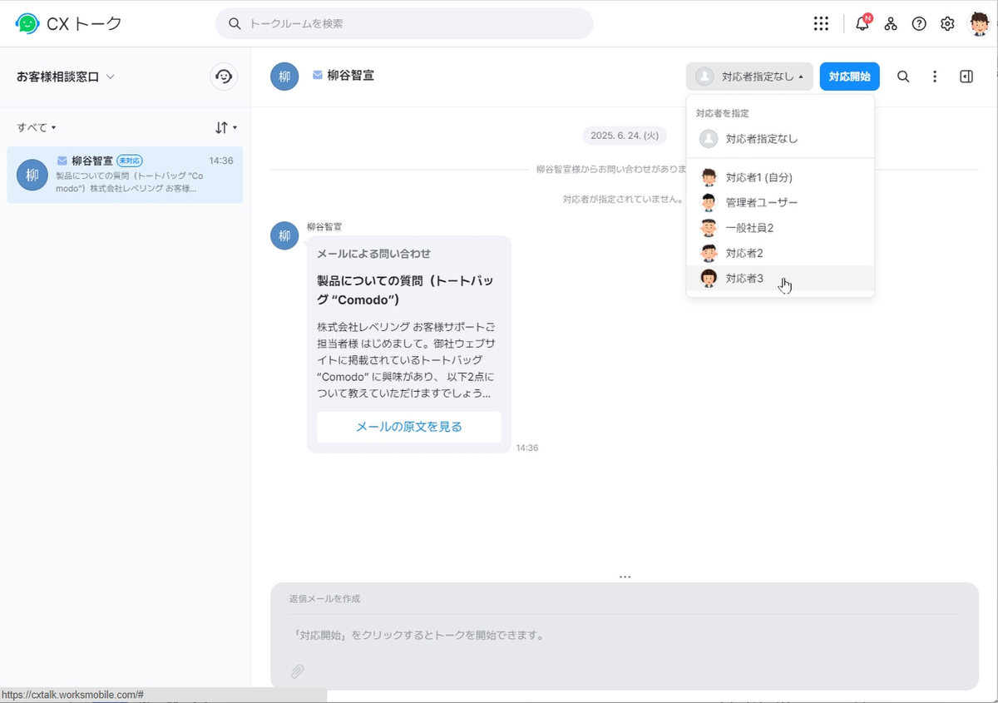Open the notifications bell
Image resolution: width=998 pixels, height=703 pixels.
tap(863, 23)
